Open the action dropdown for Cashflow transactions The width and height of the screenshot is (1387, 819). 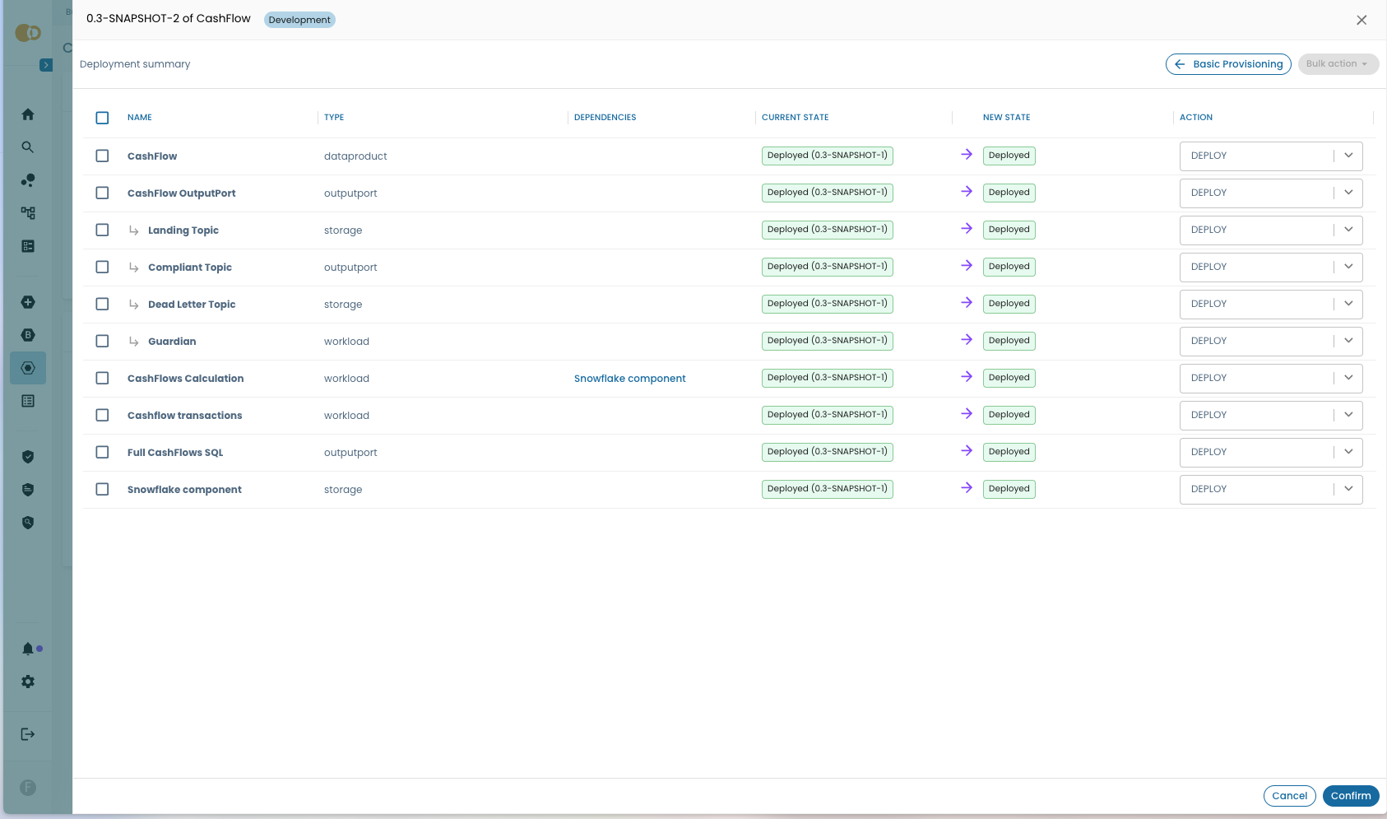[1271, 415]
